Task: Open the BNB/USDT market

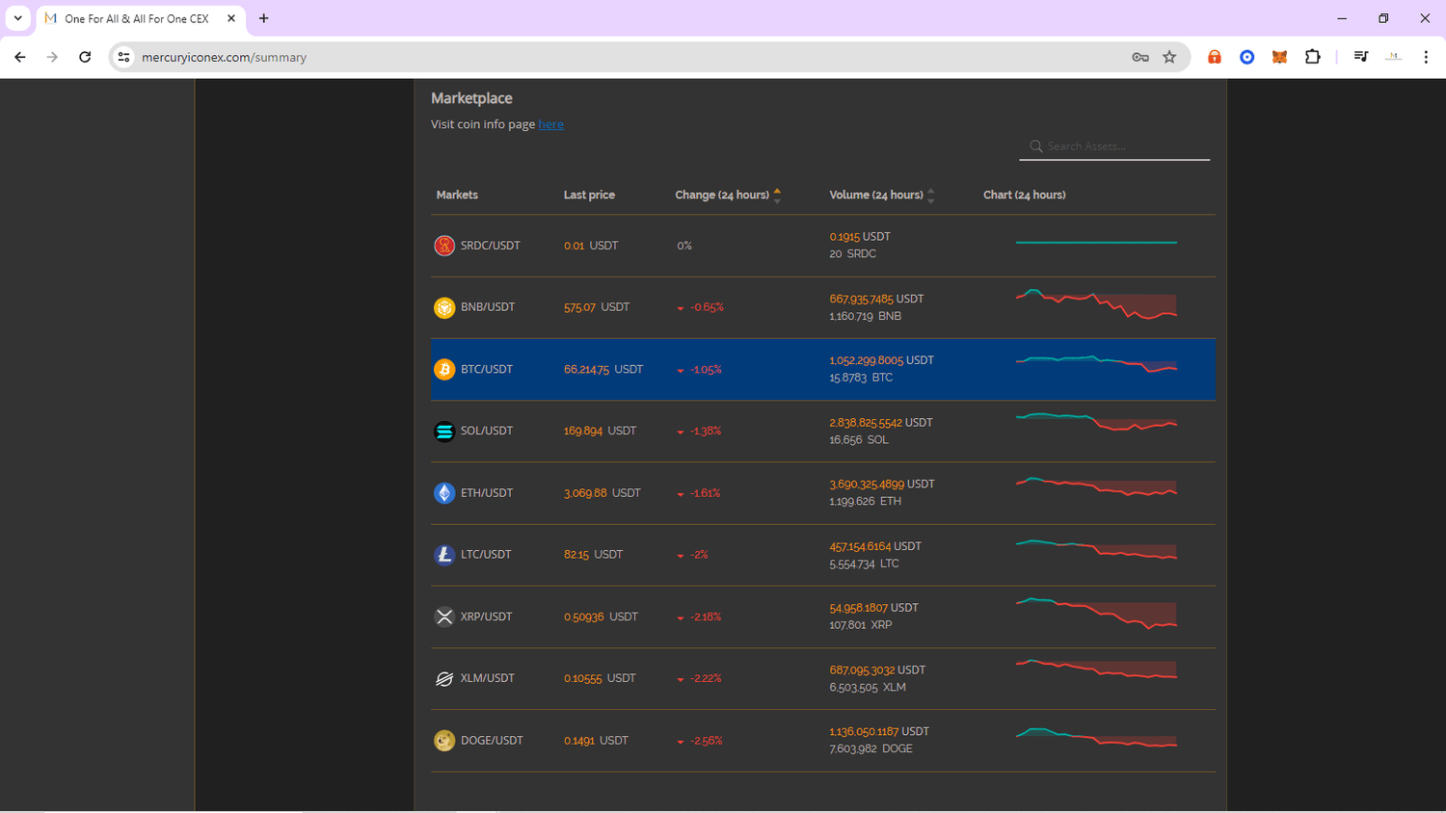Action: click(x=488, y=307)
